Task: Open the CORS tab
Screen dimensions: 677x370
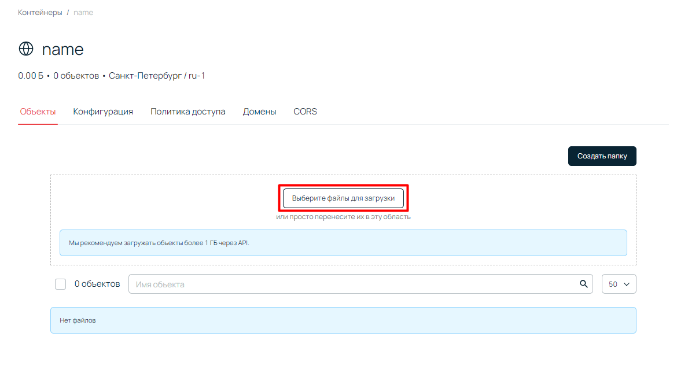Action: point(305,112)
